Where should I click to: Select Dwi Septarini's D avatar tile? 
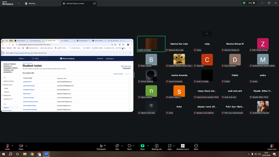(235, 60)
